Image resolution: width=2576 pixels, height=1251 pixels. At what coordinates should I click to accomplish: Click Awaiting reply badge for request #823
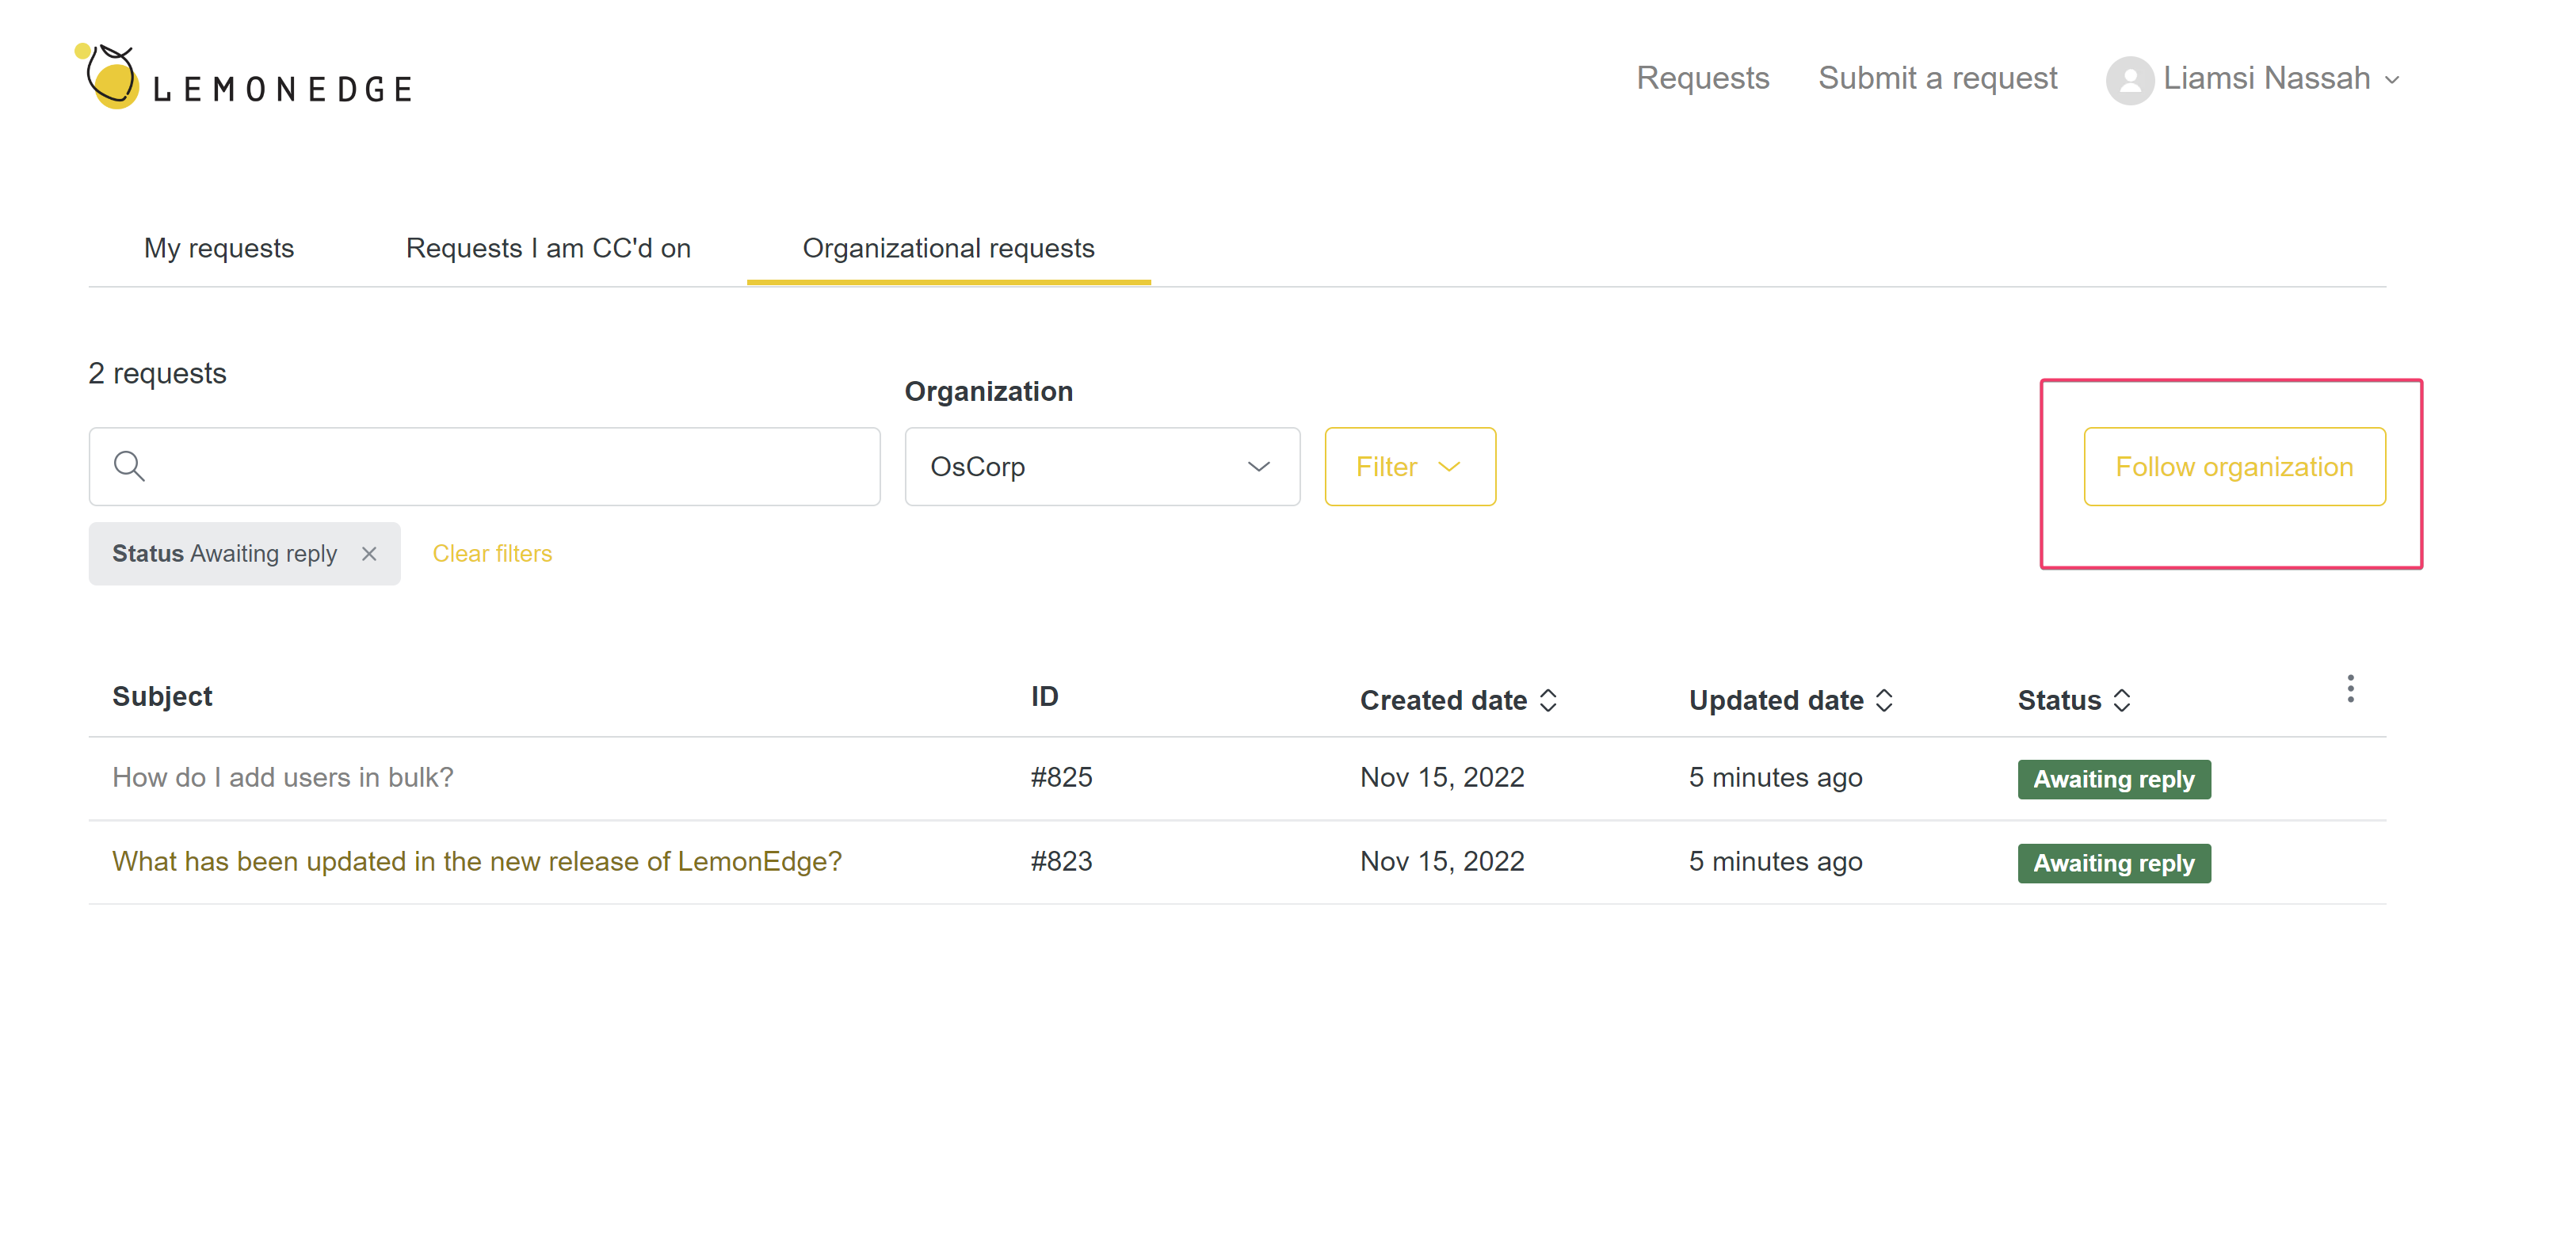pyautogui.click(x=2114, y=863)
